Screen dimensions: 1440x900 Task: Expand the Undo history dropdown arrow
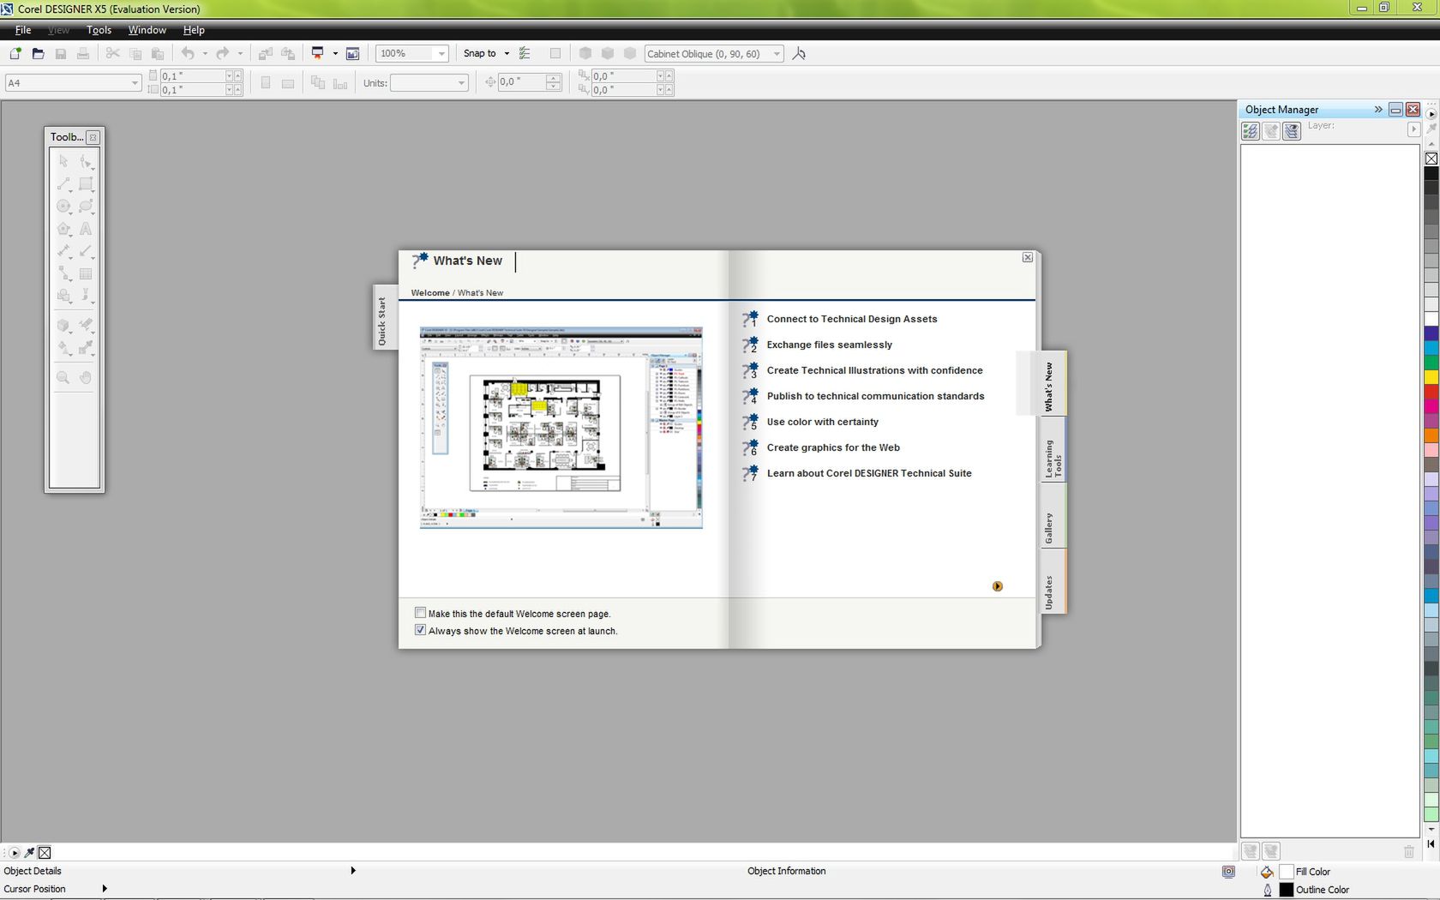205,53
